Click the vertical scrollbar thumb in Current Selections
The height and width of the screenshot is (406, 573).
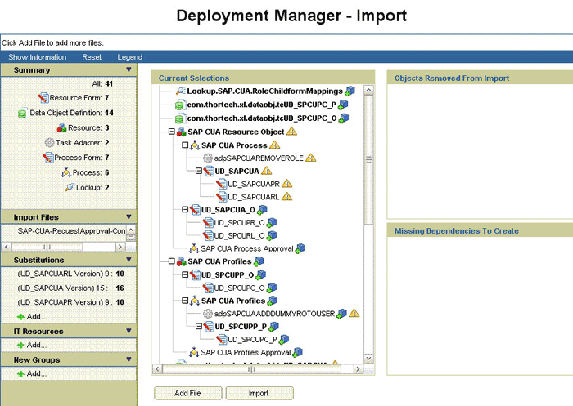[368, 160]
